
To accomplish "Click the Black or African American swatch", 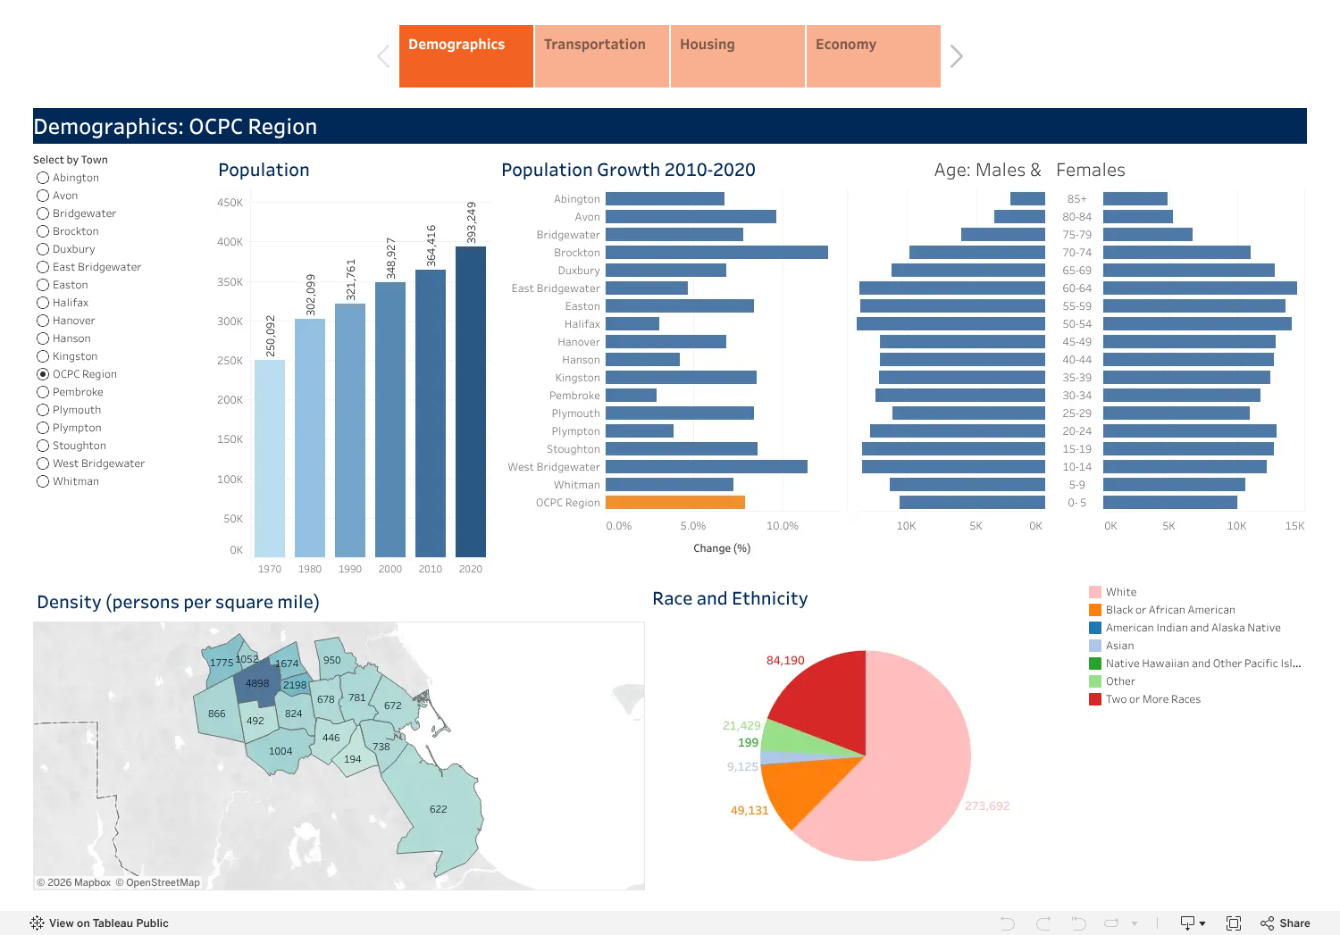I will [1095, 610].
